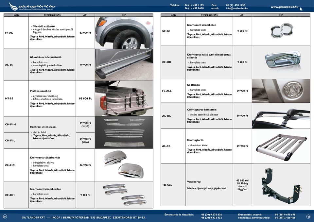314x222 pixels.
Task: Click the number 06 (20) 9 432 432
Action: 212,218
